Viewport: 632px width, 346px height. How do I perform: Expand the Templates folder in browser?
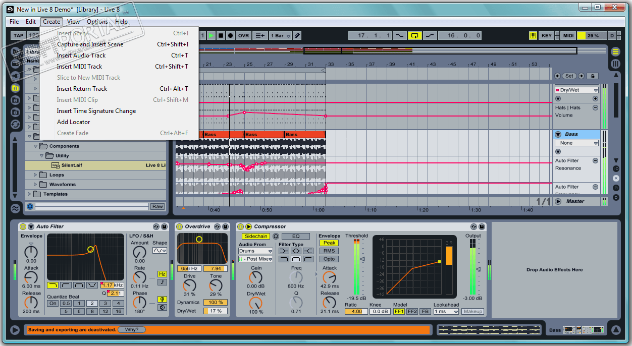30,194
